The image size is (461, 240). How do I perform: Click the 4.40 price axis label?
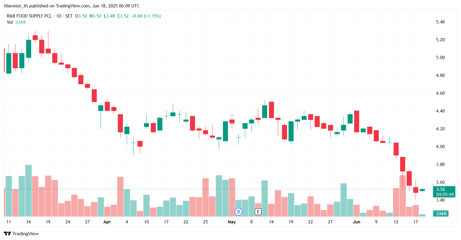(x=440, y=111)
